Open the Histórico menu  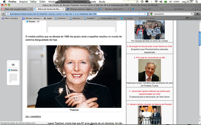click(x=53, y=2)
